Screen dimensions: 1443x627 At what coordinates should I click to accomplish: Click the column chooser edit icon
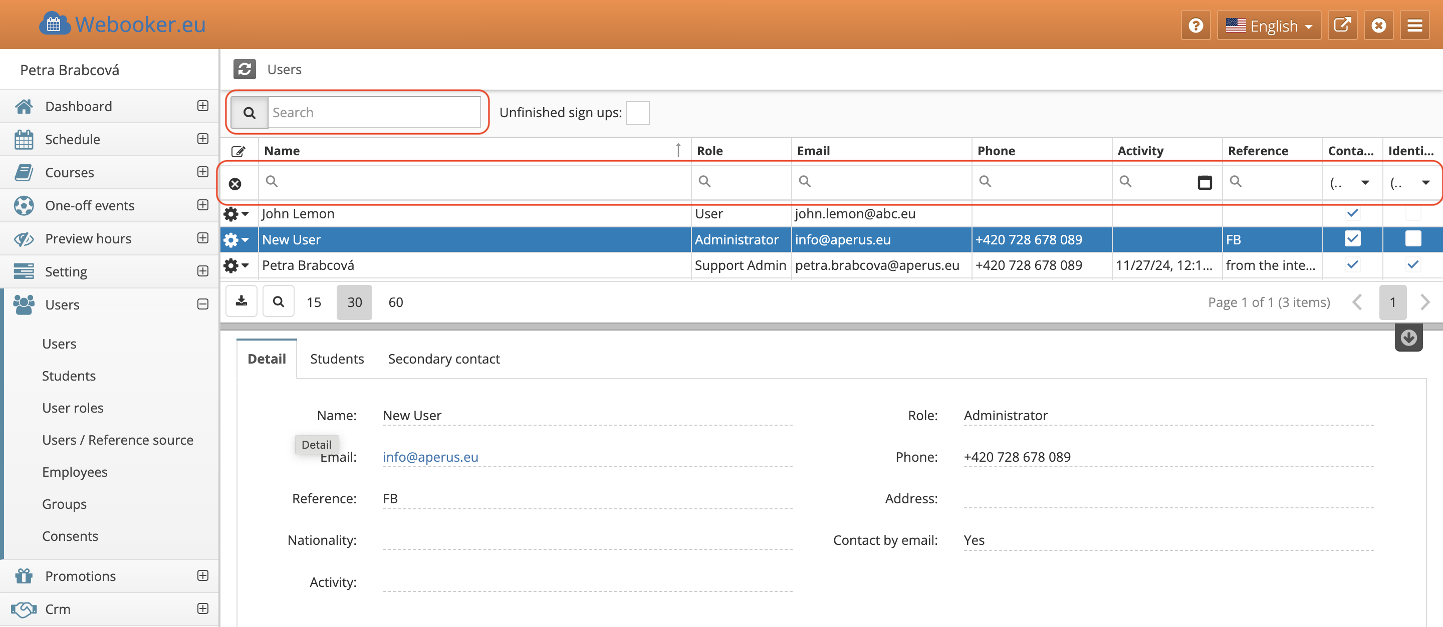[238, 151]
